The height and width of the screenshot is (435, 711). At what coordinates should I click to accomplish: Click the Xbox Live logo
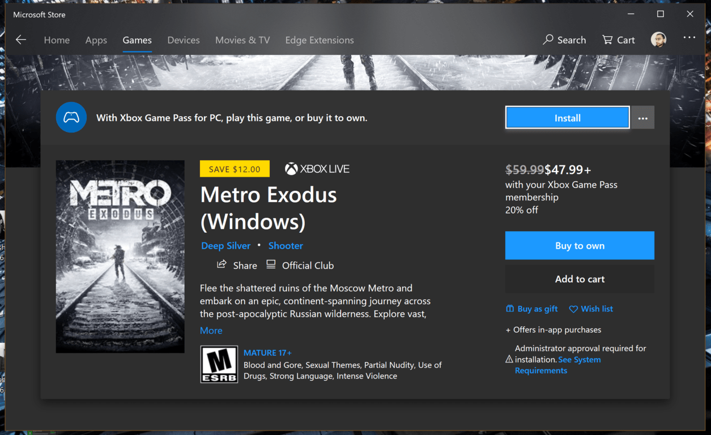317,169
